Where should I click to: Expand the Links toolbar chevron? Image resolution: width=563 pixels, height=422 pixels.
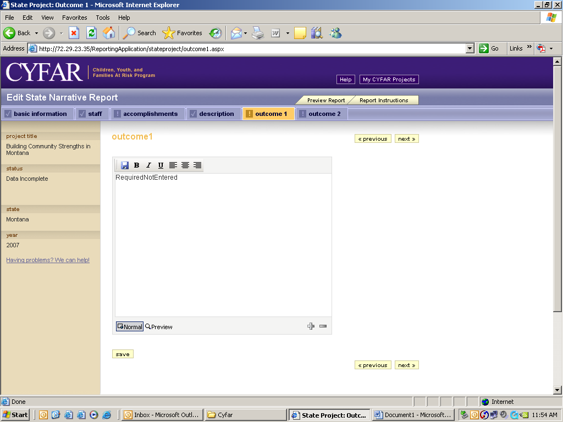(529, 48)
